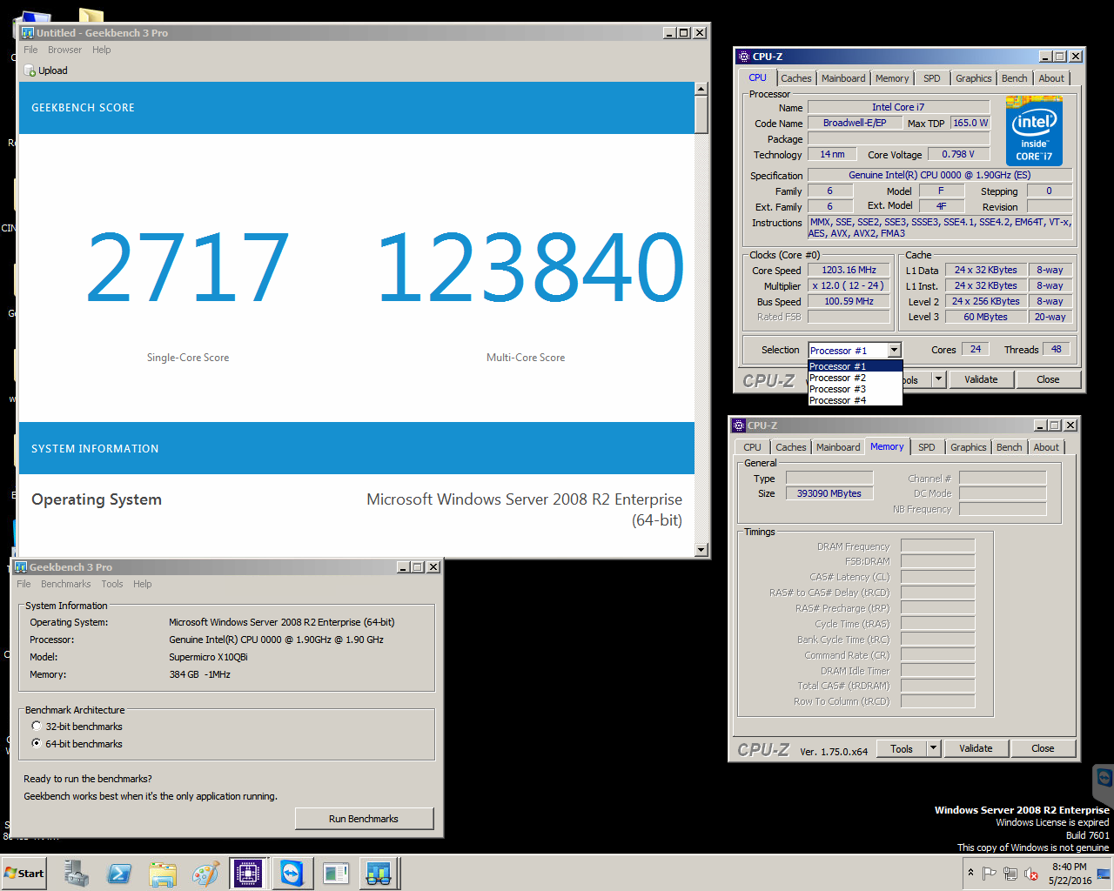The height and width of the screenshot is (891, 1114).
Task: Open TeamViewer from the taskbar
Action: pyautogui.click(x=292, y=874)
